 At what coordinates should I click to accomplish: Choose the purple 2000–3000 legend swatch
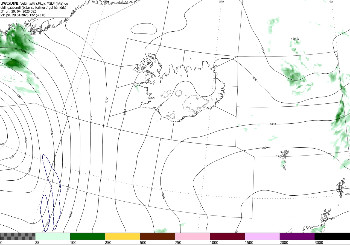tap(297, 236)
